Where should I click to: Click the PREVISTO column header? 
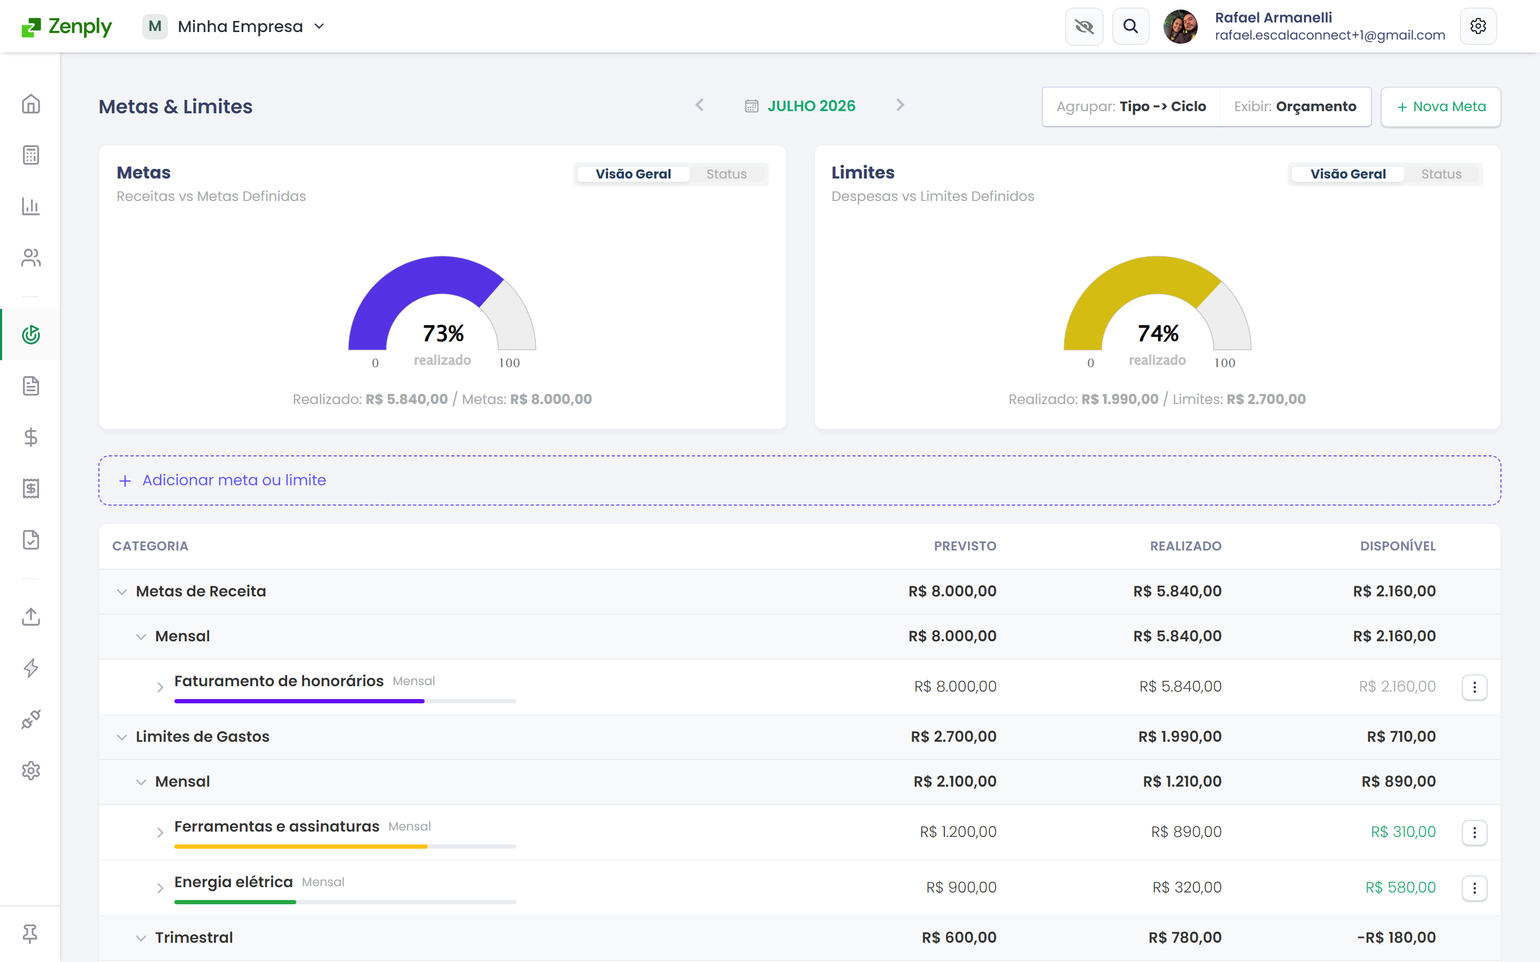965,546
